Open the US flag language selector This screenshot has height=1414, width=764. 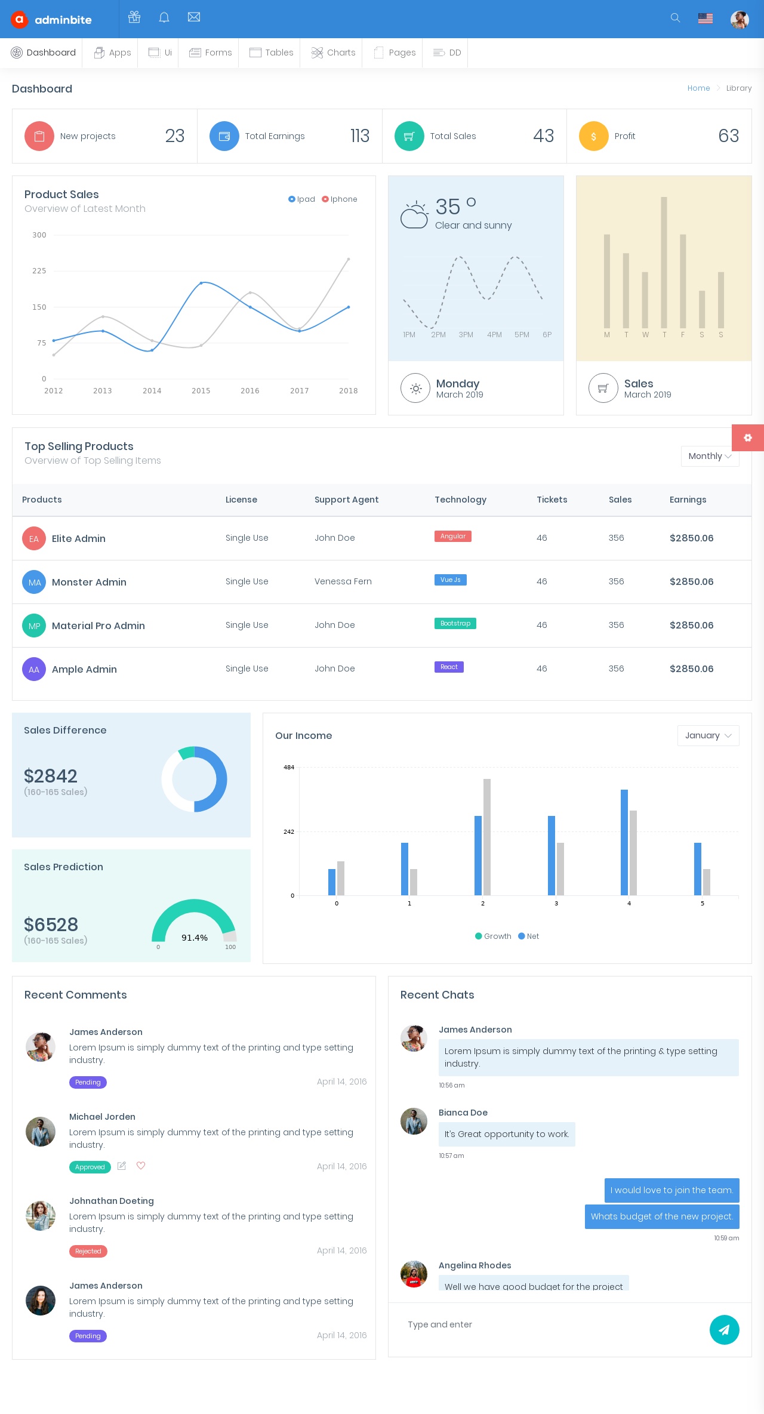pos(706,19)
